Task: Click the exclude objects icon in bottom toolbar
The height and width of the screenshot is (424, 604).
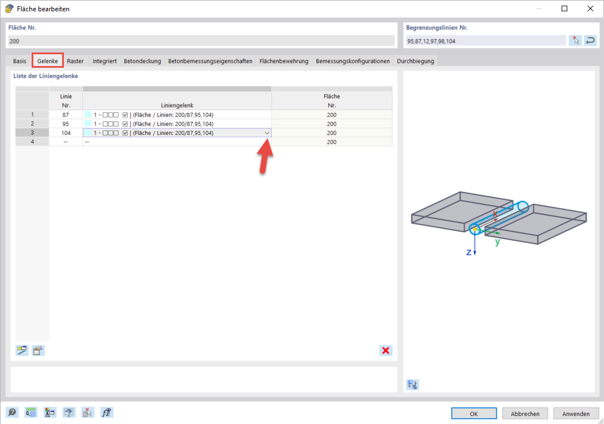Action: pyautogui.click(x=87, y=412)
